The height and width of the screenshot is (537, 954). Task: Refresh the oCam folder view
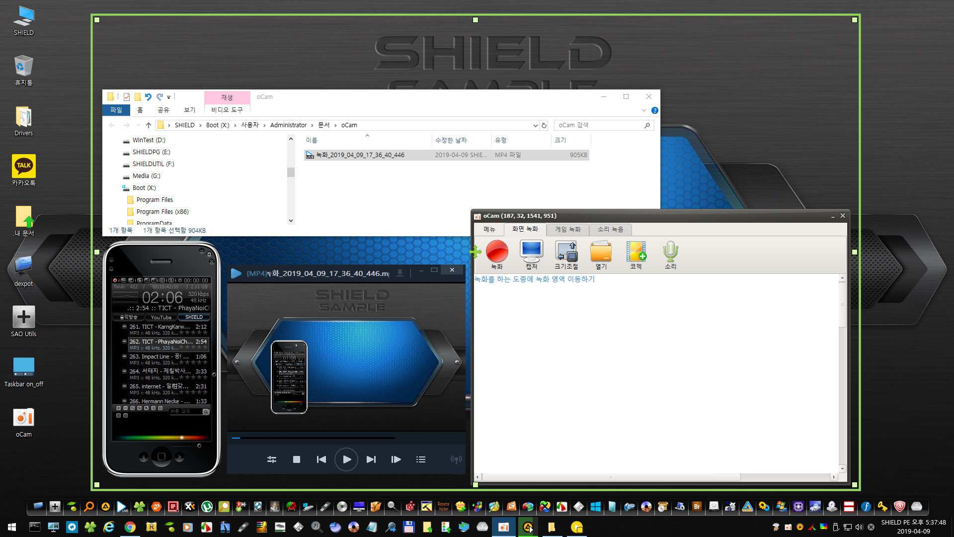point(544,125)
